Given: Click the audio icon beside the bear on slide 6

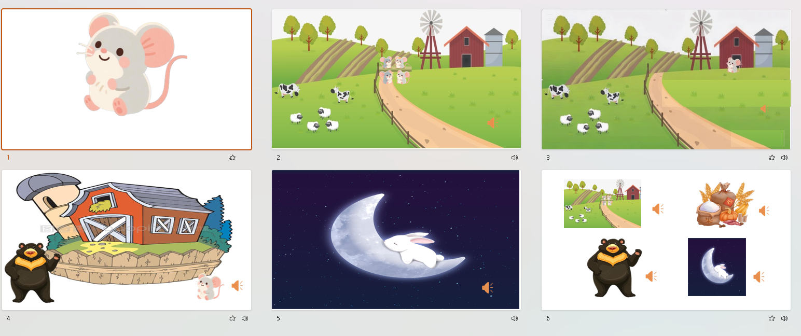Looking at the screenshot, I should (651, 276).
